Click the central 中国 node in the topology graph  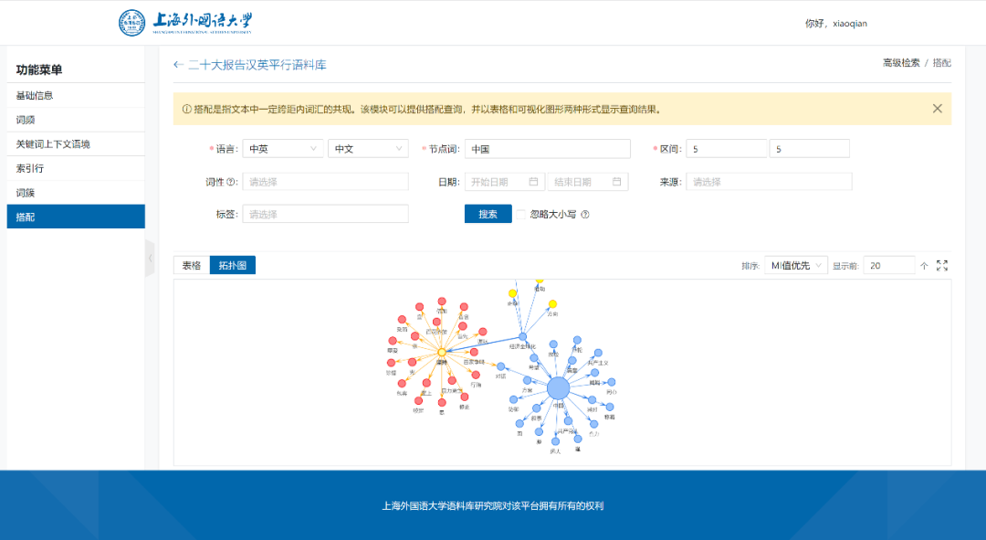point(560,386)
